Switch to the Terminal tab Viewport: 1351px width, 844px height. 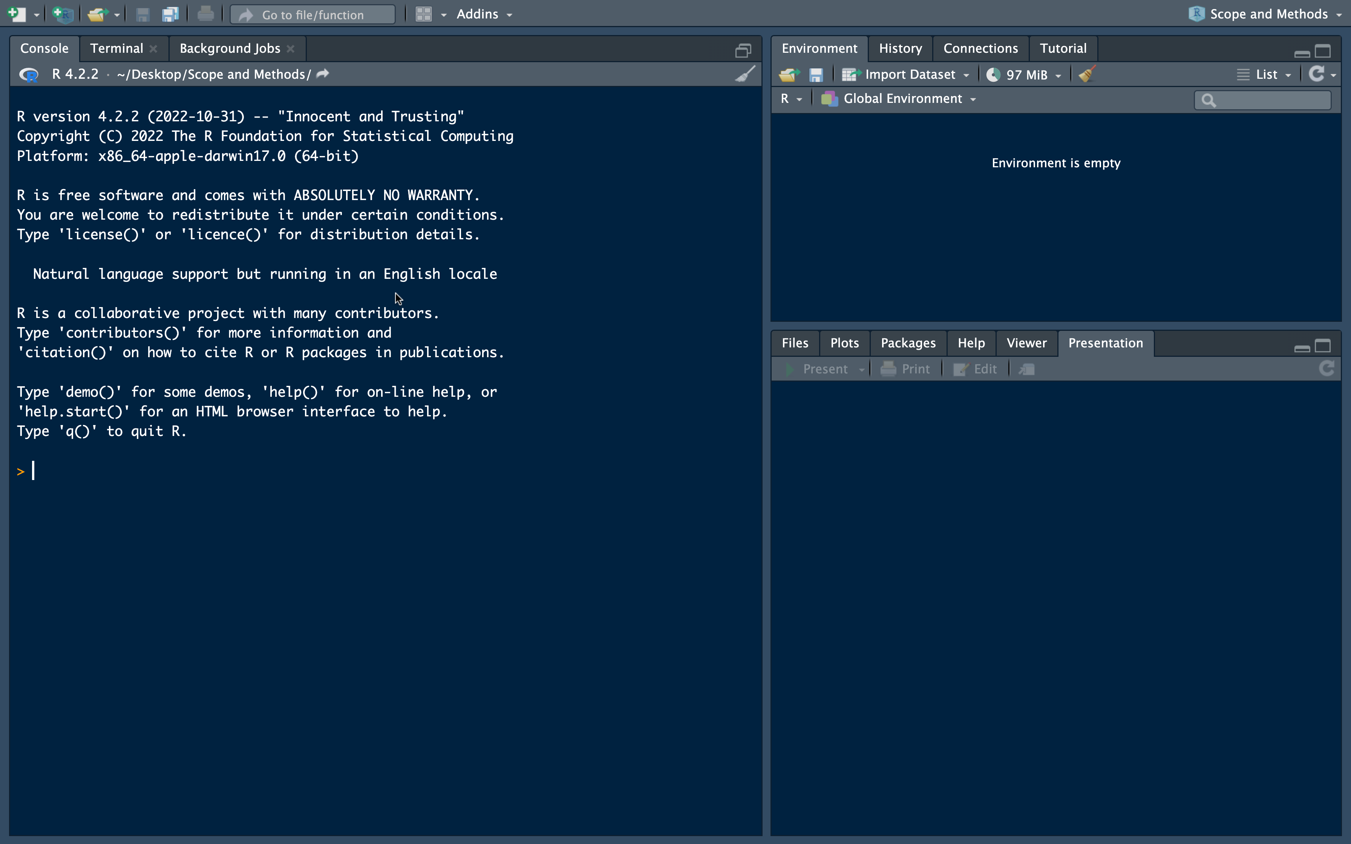click(117, 49)
